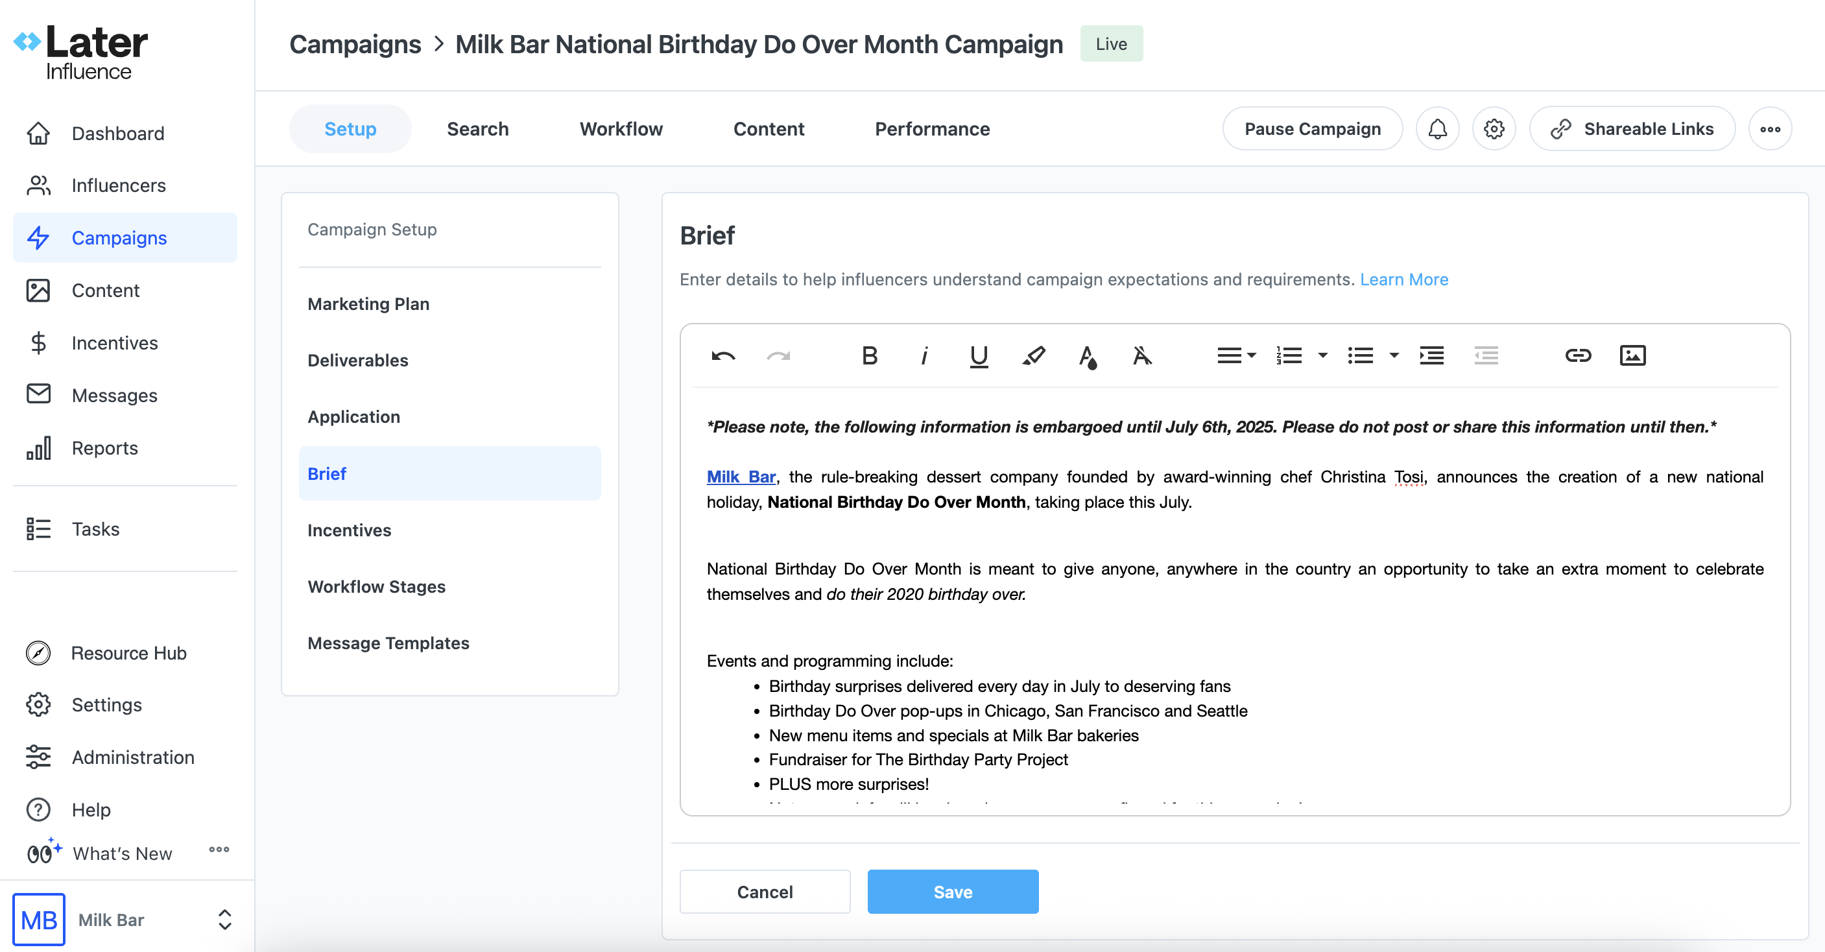Toggle bold formatting in the brief editor

(x=869, y=355)
